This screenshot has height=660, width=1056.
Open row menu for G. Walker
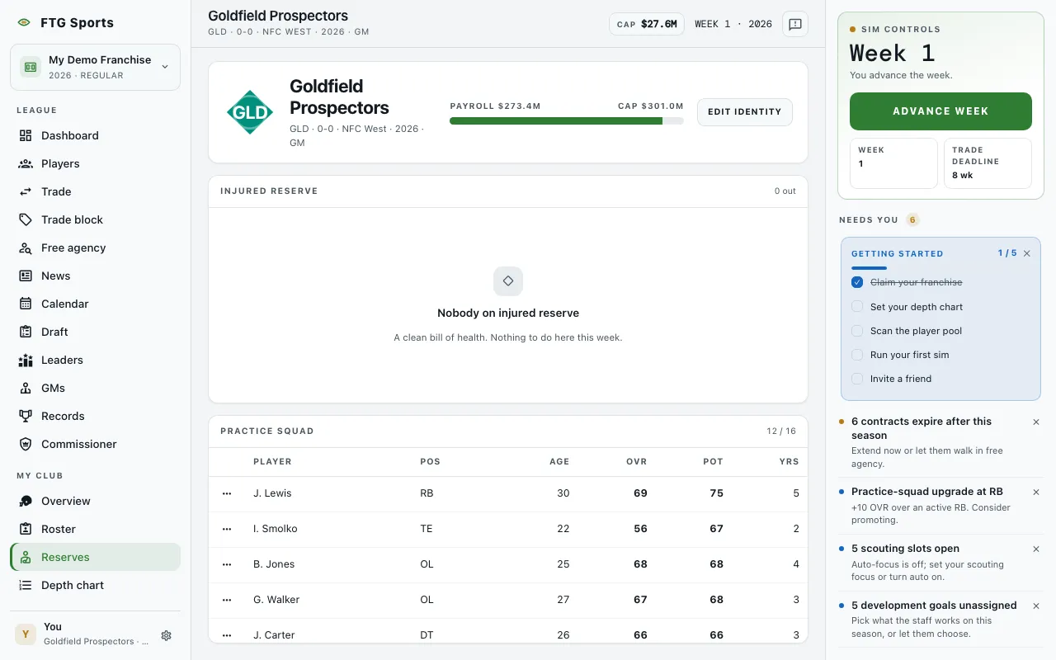tap(227, 600)
